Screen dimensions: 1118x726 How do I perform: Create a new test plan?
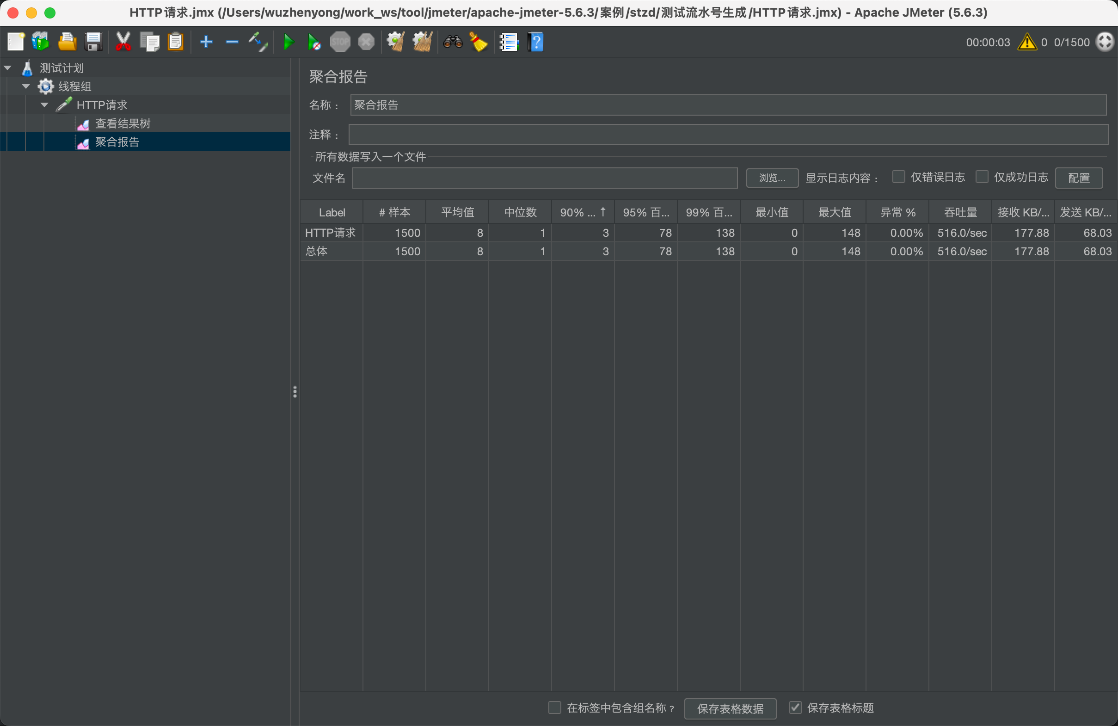coord(16,42)
